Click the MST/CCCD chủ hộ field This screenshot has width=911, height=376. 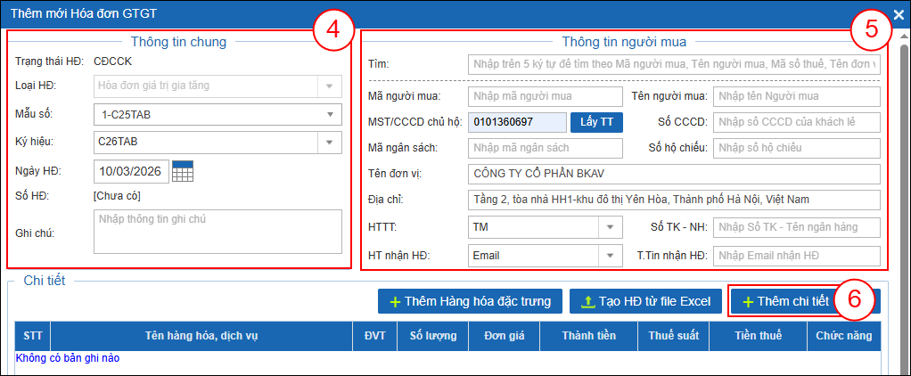[x=517, y=122]
